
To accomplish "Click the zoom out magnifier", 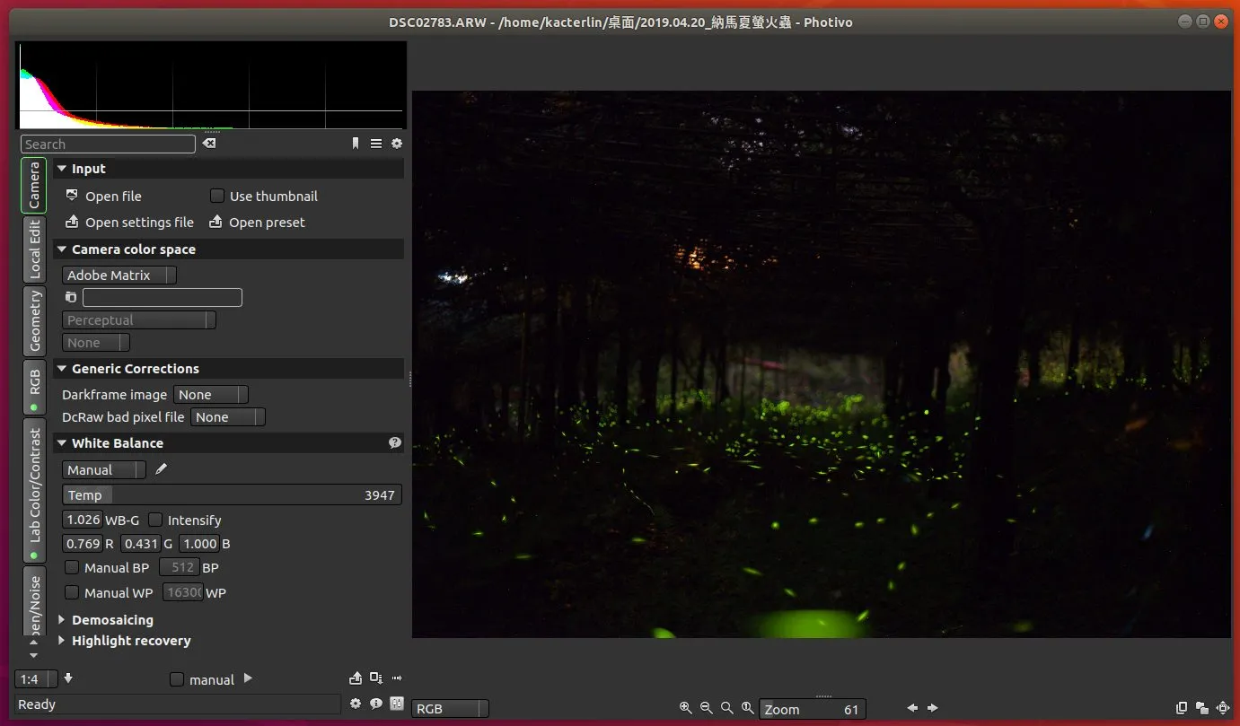I will (707, 708).
